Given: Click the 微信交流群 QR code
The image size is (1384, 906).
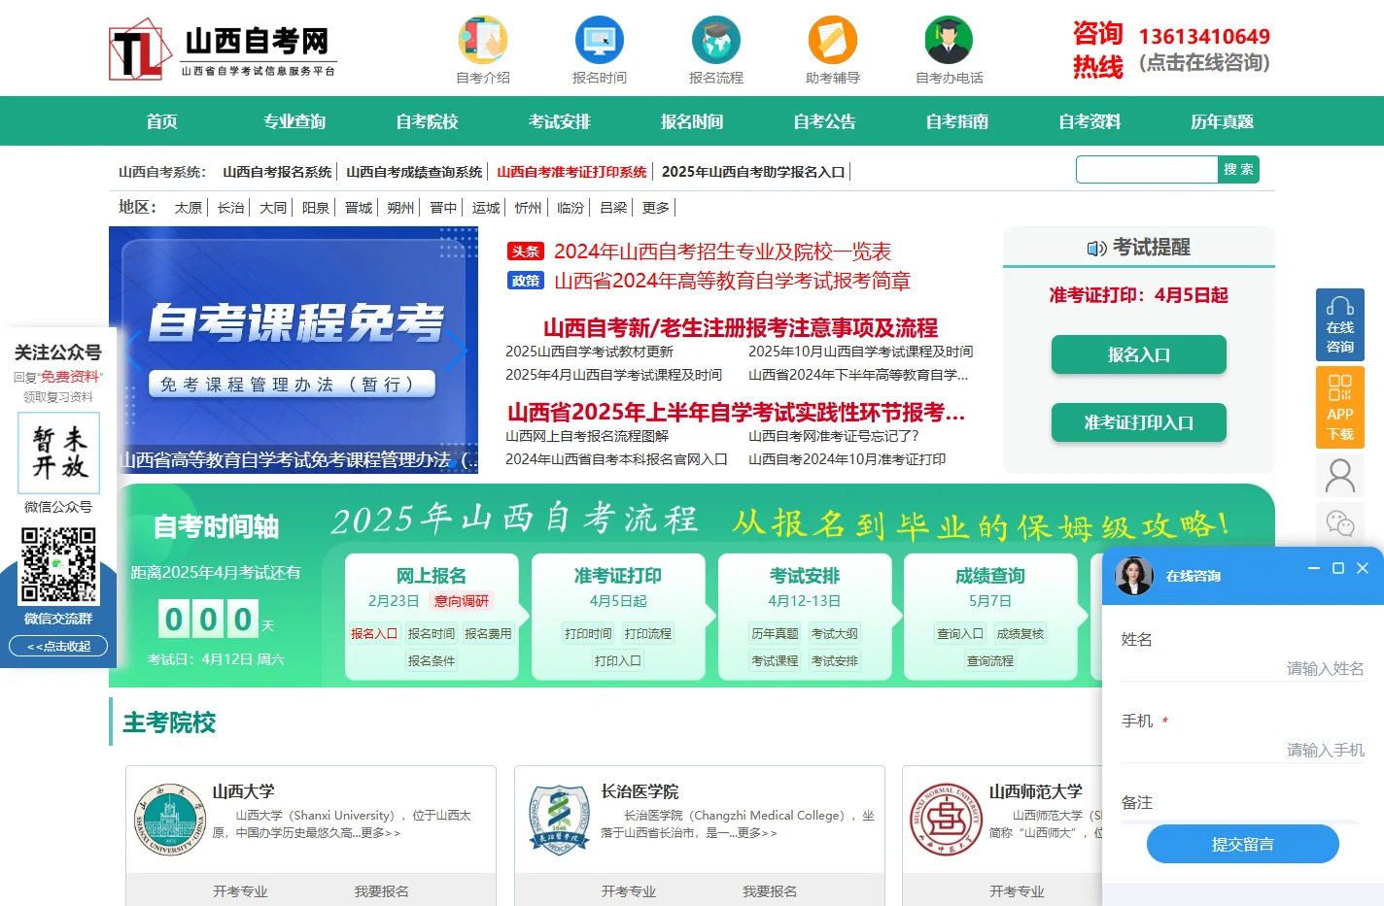Looking at the screenshot, I should (x=58, y=565).
